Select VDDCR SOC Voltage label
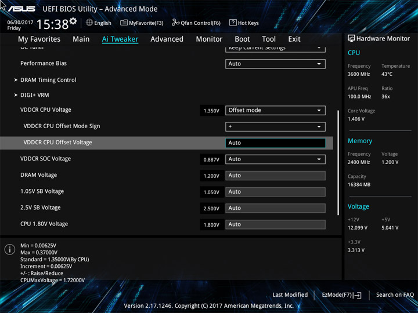Screen dimensions: 418x313 (46, 159)
